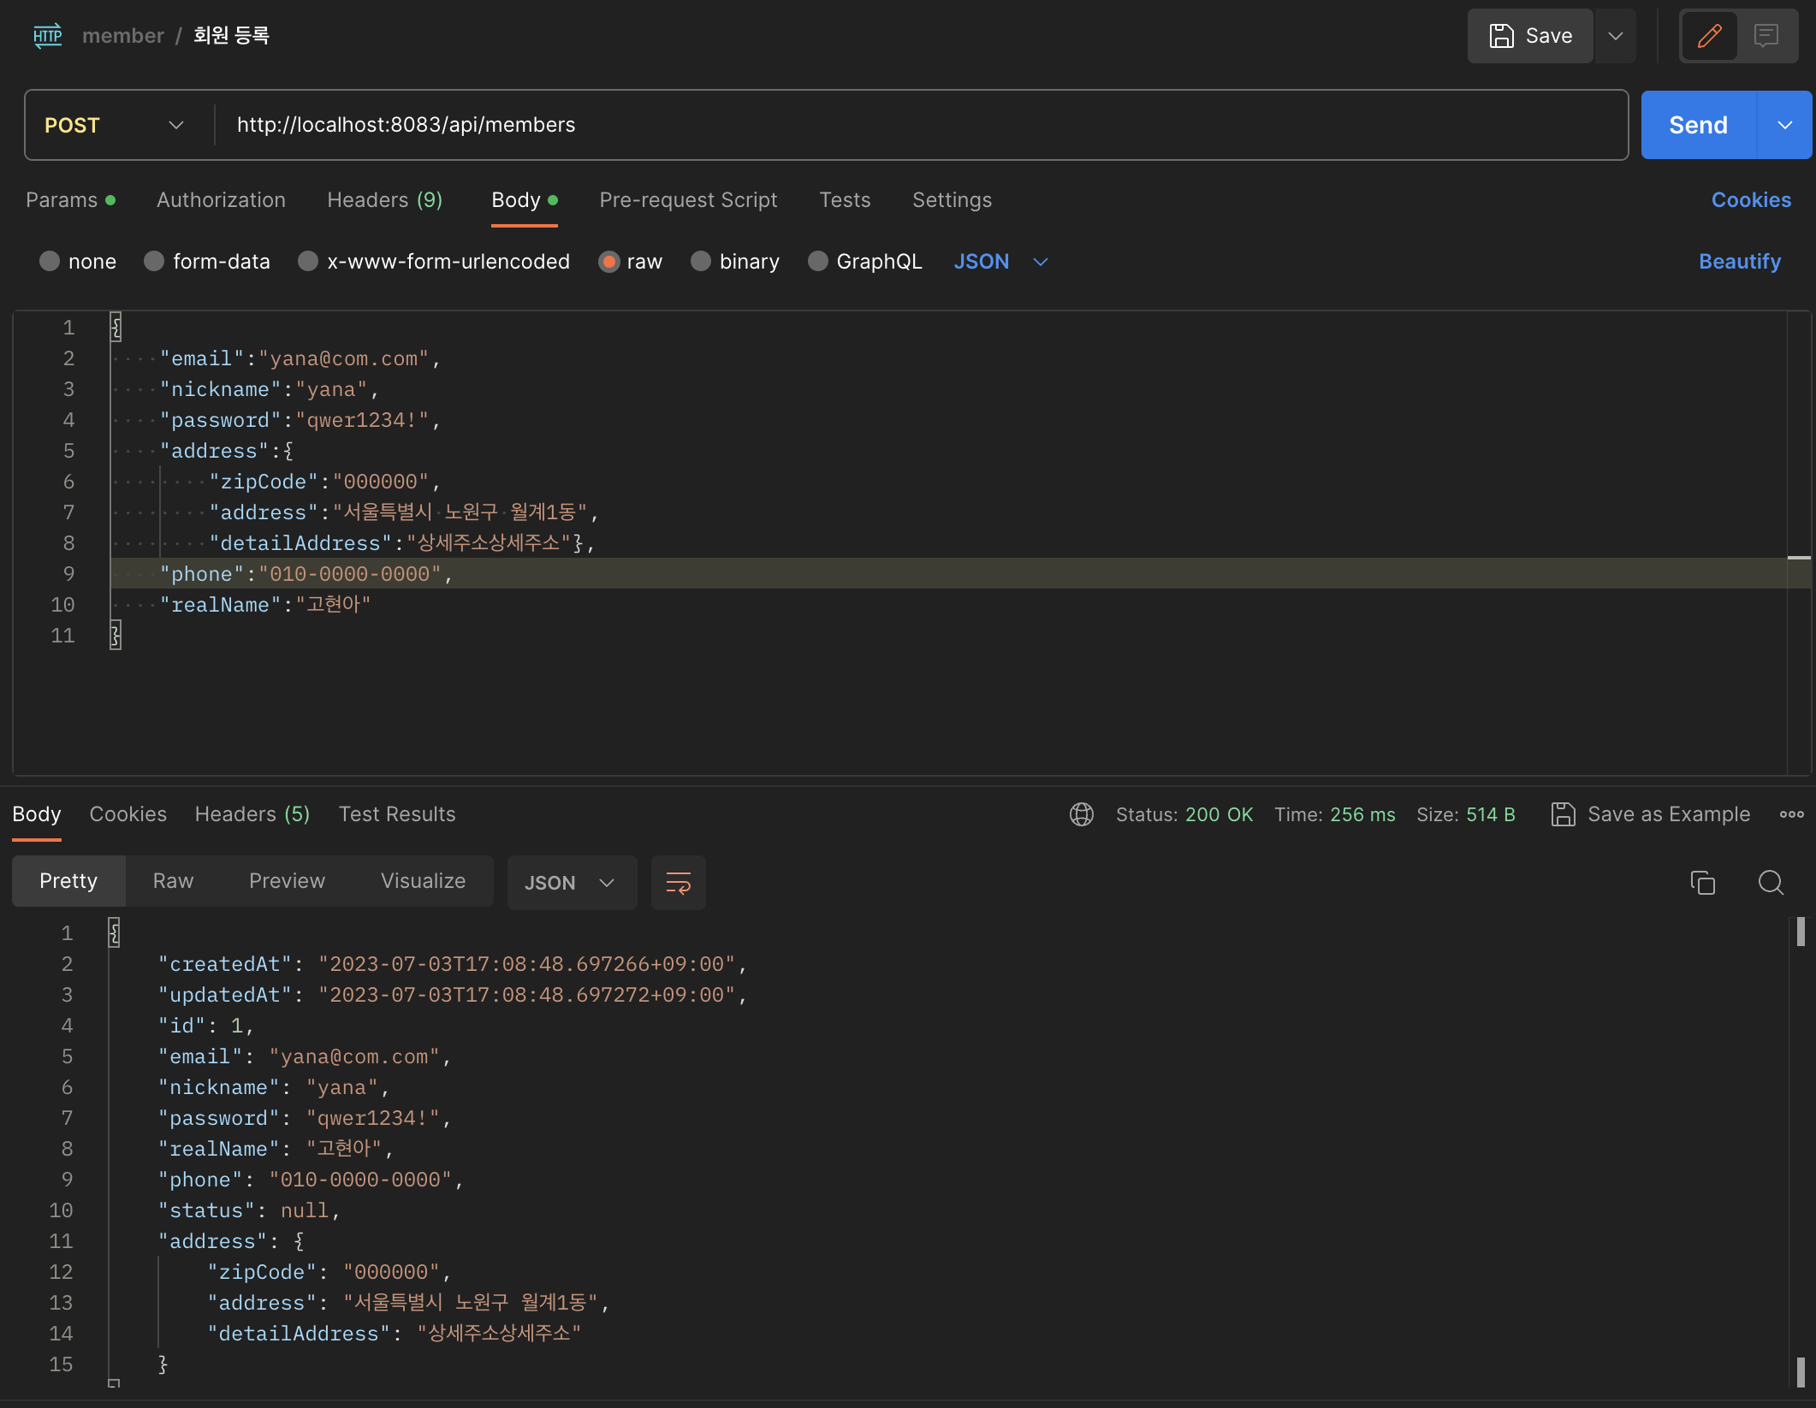Open search in response body
Image resolution: width=1816 pixels, height=1408 pixels.
pyautogui.click(x=1771, y=882)
